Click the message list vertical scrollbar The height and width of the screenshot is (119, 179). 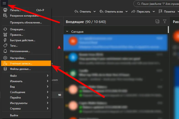pyautogui.click(x=168, y=29)
